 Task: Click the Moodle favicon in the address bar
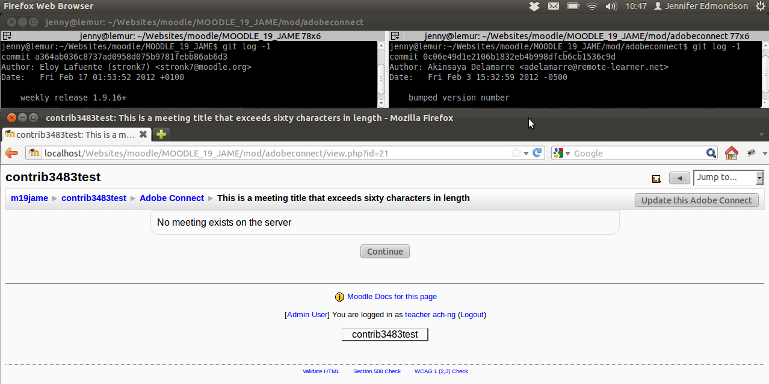click(x=34, y=153)
